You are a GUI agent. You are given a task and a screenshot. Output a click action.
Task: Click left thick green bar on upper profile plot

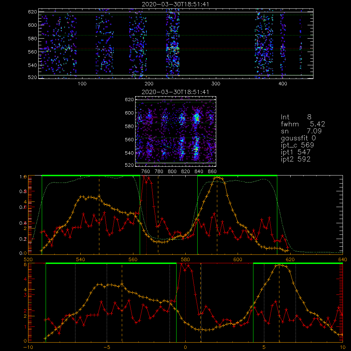tap(91, 176)
